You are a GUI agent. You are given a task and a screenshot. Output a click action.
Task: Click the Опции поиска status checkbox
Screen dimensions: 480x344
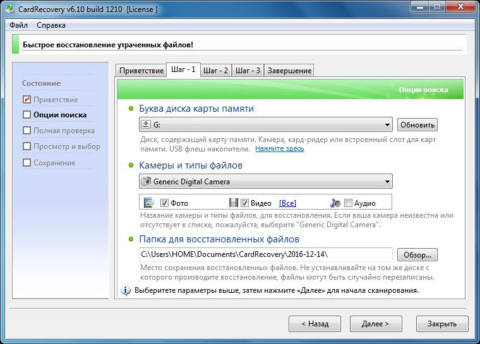pos(27,115)
